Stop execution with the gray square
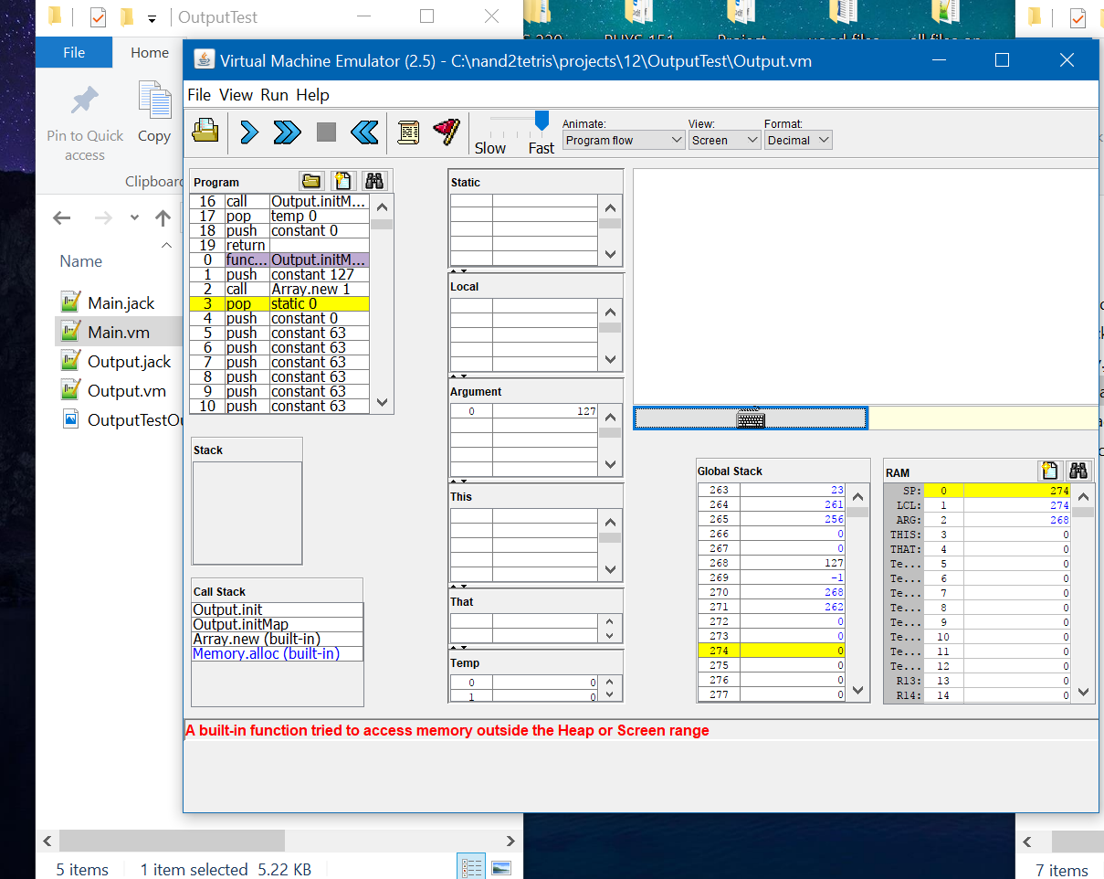The image size is (1104, 879). tap(326, 132)
